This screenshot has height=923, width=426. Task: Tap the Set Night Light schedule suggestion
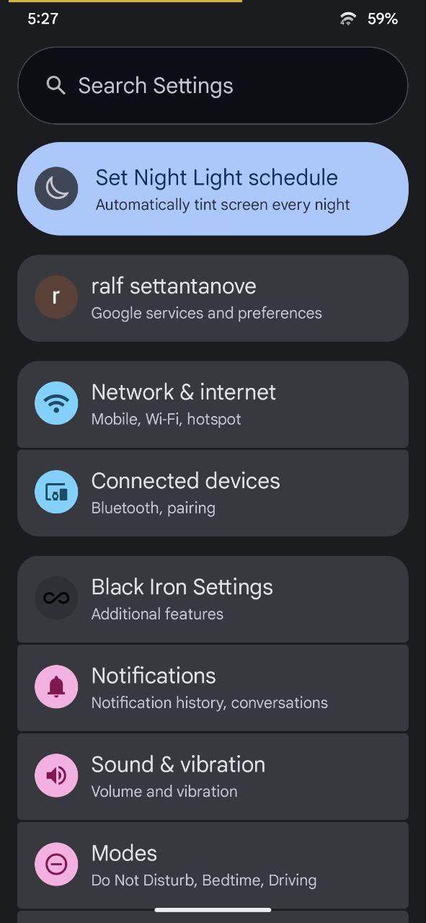pyautogui.click(x=213, y=189)
